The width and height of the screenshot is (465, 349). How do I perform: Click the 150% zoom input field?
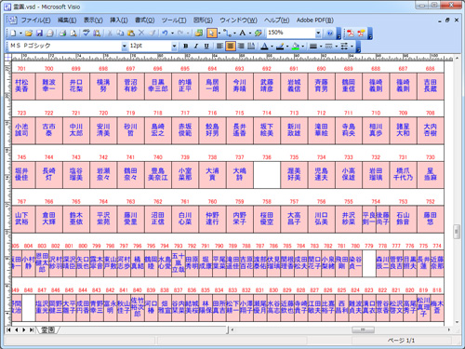pyautogui.click(x=290, y=33)
